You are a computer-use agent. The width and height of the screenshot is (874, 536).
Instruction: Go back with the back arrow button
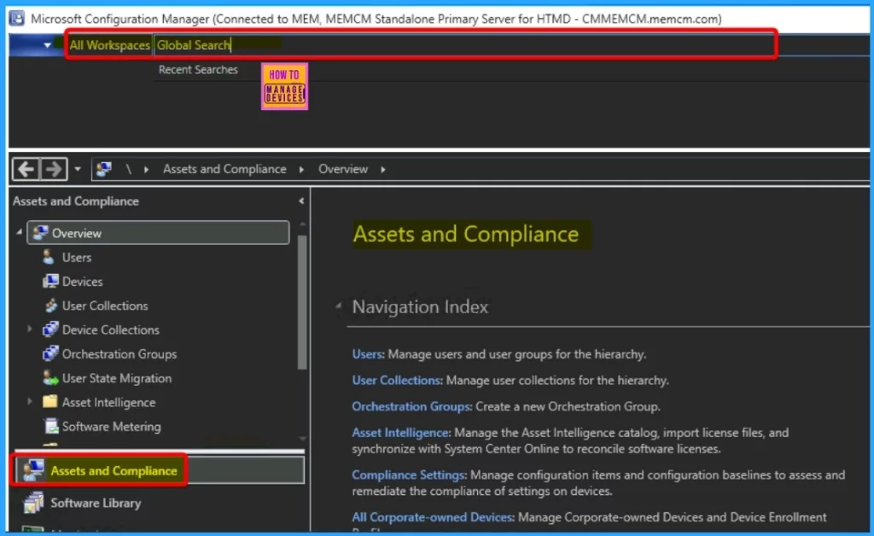[x=26, y=169]
